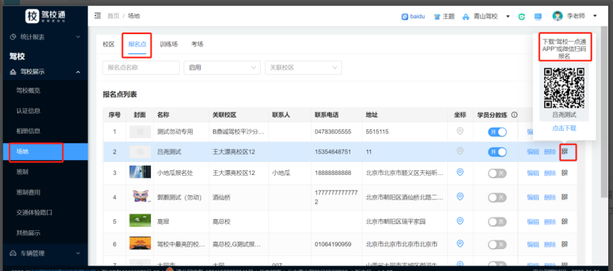
Task: Click the green shield icon in header
Action: pyautogui.click(x=522, y=16)
